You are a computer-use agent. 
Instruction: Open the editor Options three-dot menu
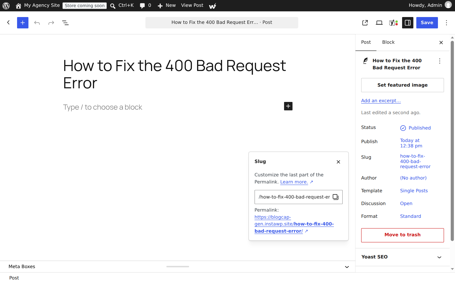point(446,23)
